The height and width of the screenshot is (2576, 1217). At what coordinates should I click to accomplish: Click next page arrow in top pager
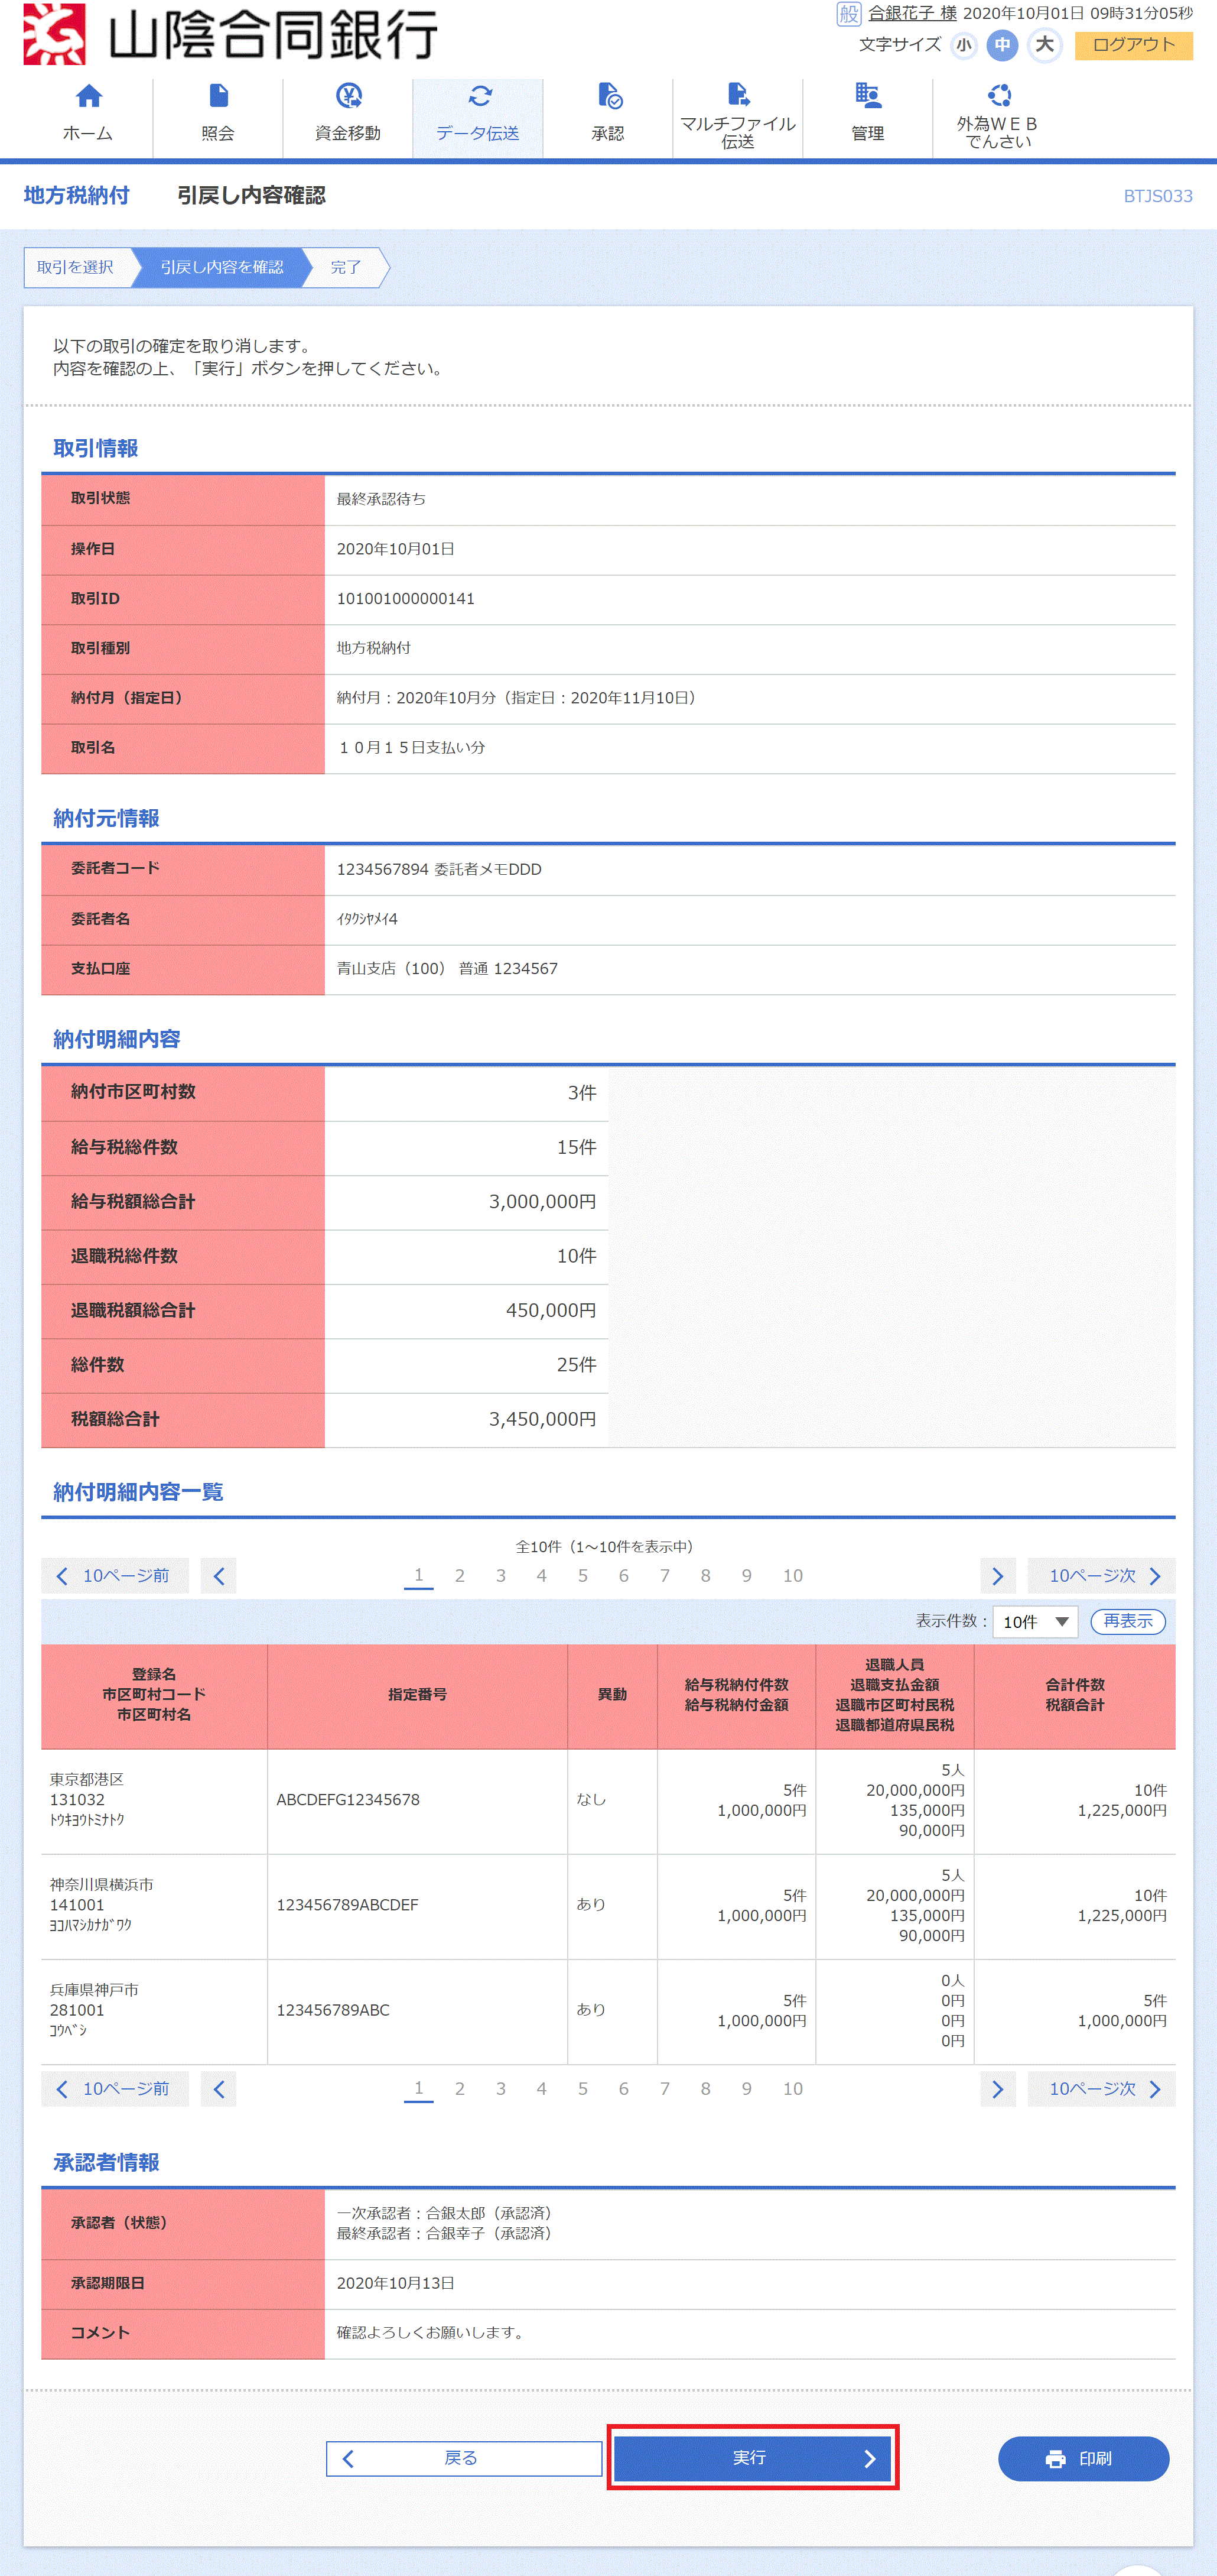click(x=997, y=1576)
